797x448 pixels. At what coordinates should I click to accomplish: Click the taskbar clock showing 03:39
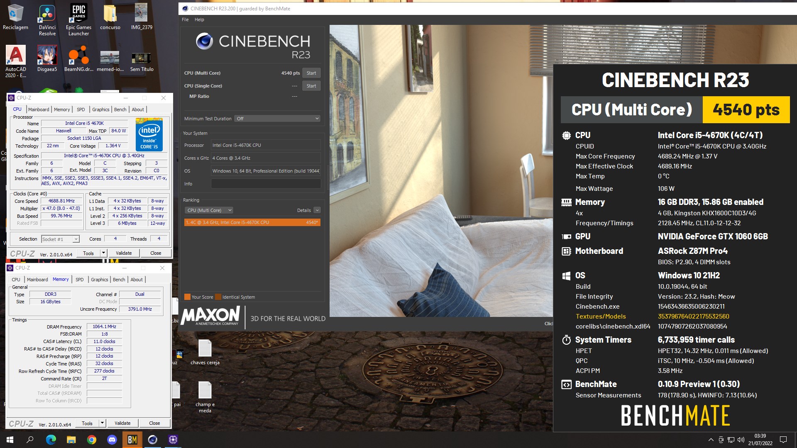point(760,440)
